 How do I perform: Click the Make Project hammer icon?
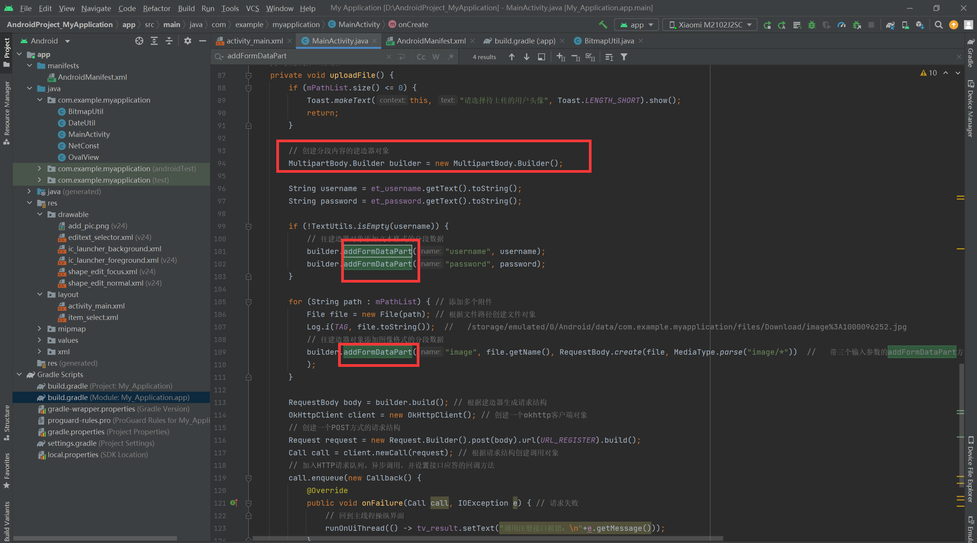pos(603,25)
